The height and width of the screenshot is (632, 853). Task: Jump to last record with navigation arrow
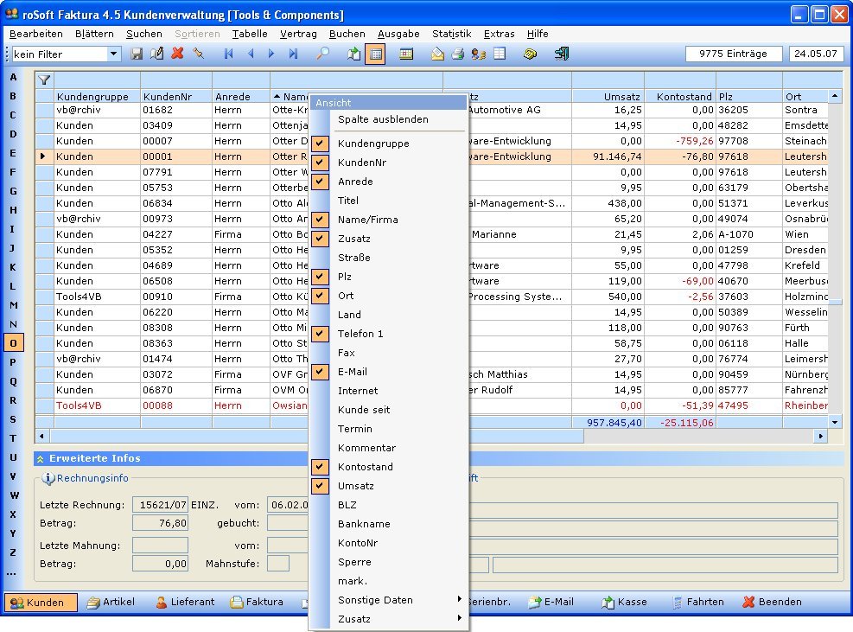[293, 54]
